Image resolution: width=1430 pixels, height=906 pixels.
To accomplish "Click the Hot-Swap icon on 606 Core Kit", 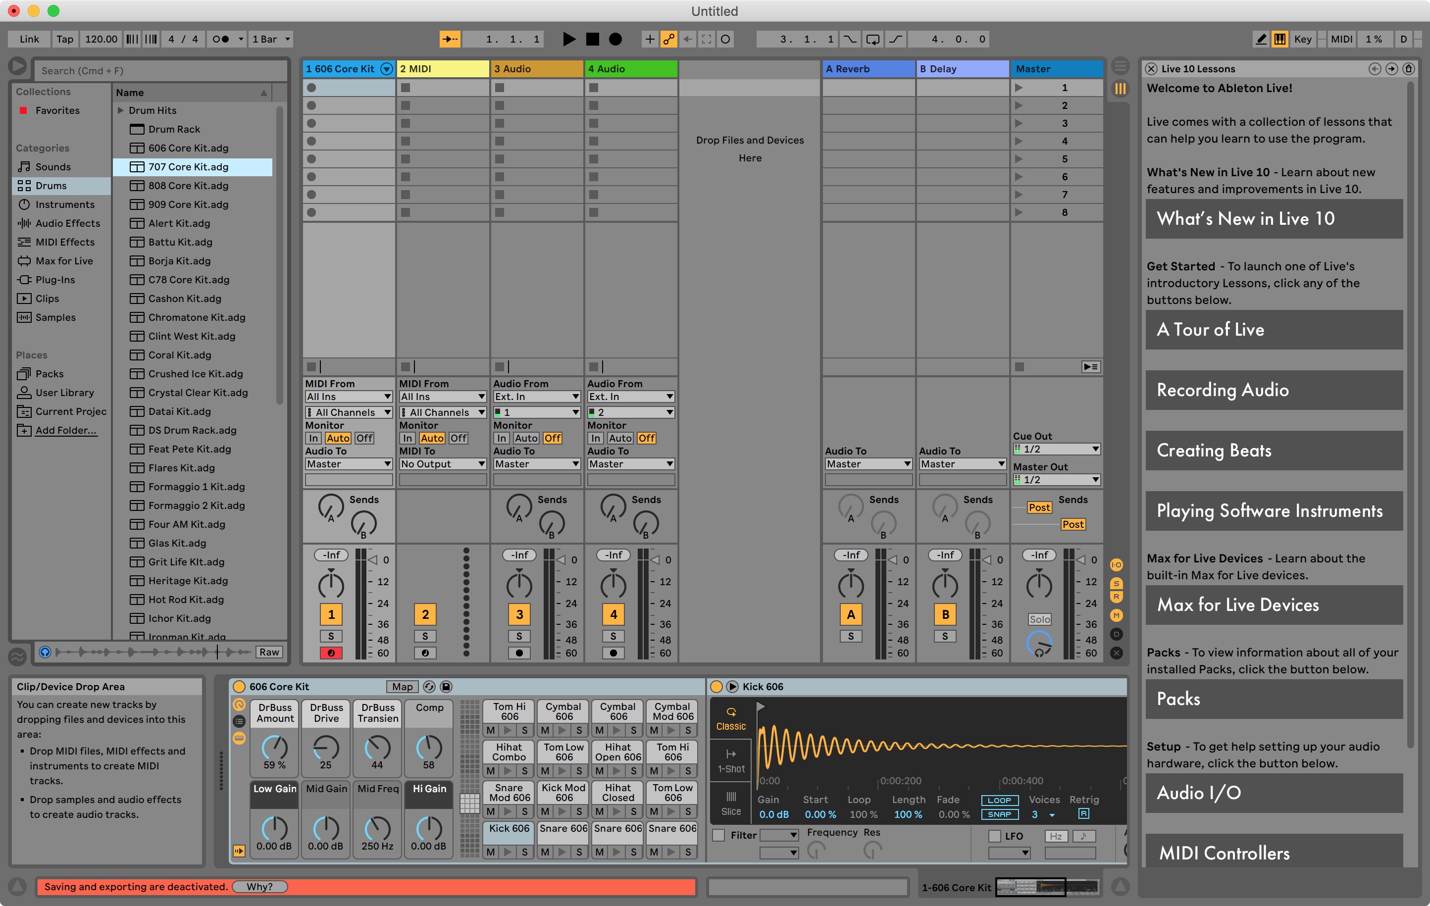I will pyautogui.click(x=429, y=687).
